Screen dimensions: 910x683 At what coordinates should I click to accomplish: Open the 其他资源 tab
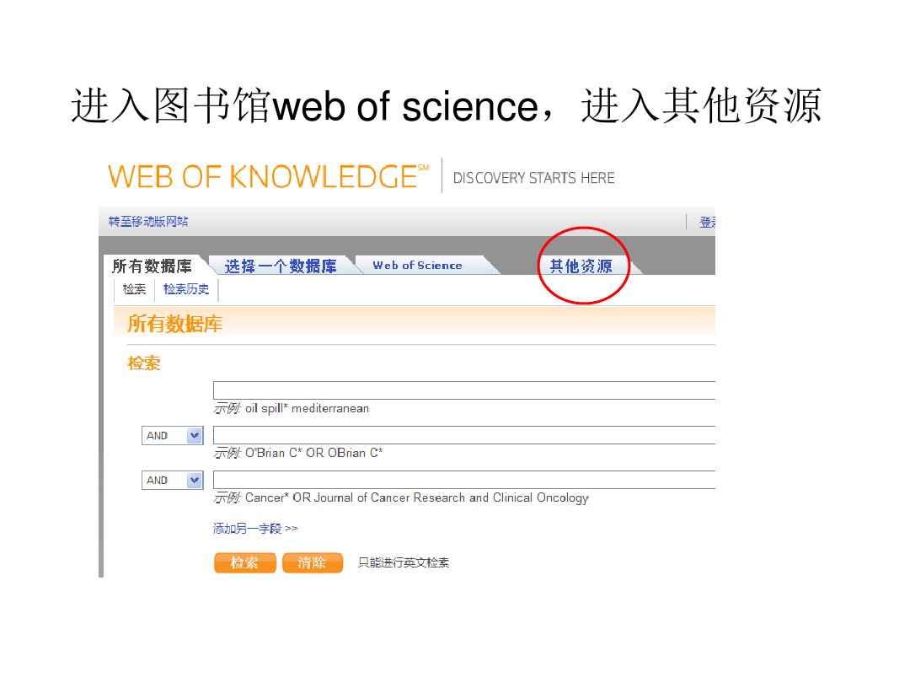(x=581, y=266)
